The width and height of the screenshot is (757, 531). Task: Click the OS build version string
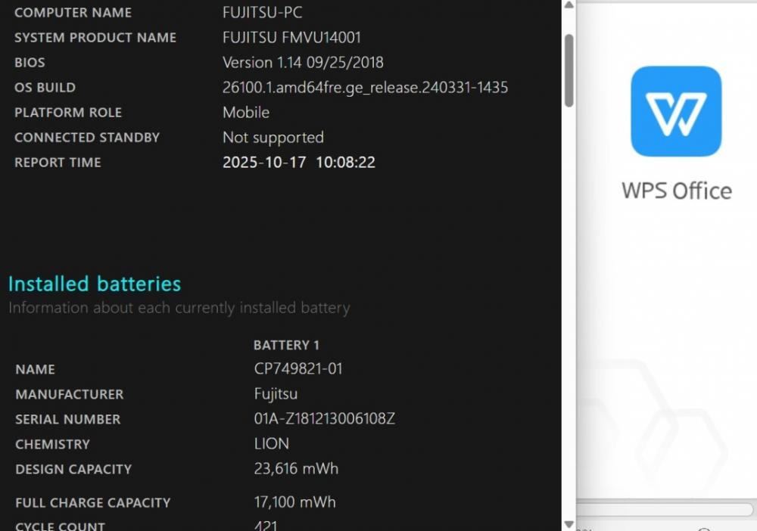coord(365,88)
